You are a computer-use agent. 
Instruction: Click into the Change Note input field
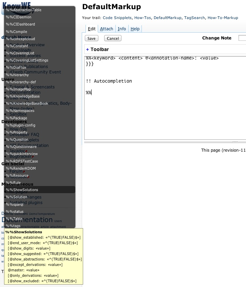242,38
